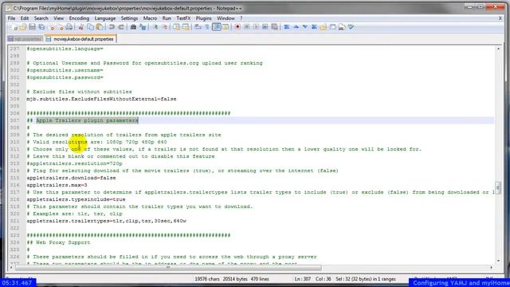510x287 pixels.
Task: Click the Playback macro icon
Action: (x=256, y=27)
